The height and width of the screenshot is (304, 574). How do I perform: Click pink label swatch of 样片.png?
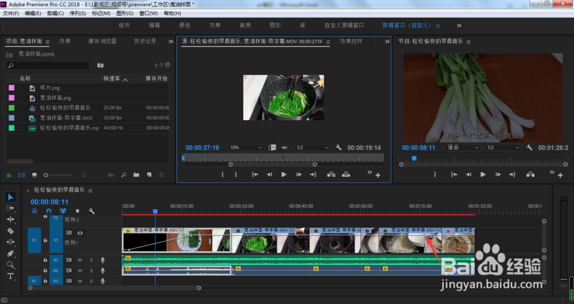pos(11,88)
